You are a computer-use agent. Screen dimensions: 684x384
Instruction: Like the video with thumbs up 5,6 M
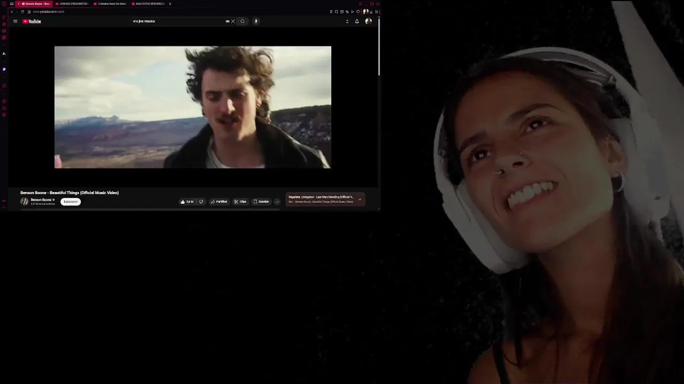(x=187, y=202)
